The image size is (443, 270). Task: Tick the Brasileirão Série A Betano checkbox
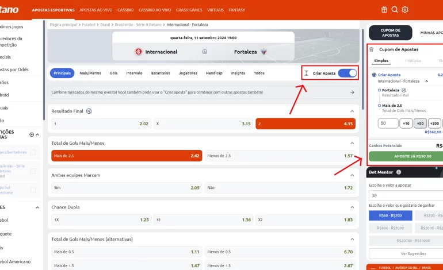[33, 171]
